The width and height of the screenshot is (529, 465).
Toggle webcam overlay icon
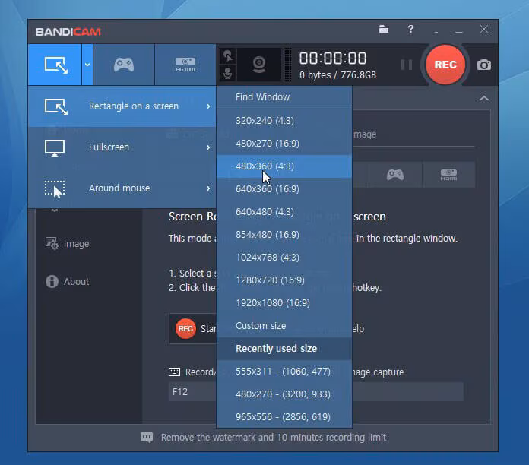[x=259, y=65]
